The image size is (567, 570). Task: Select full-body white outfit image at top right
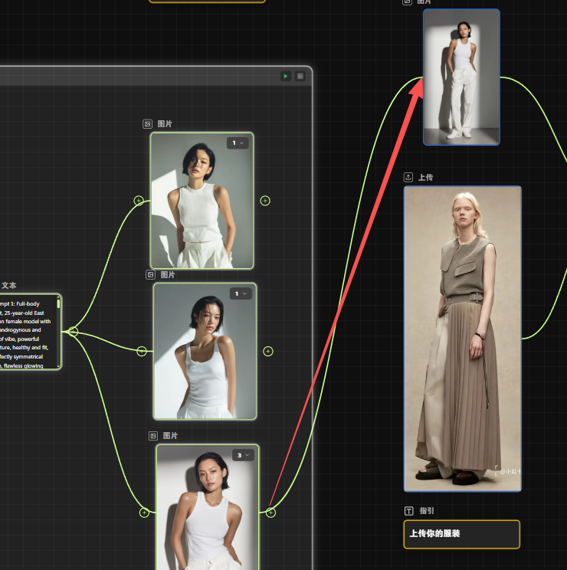tap(461, 77)
